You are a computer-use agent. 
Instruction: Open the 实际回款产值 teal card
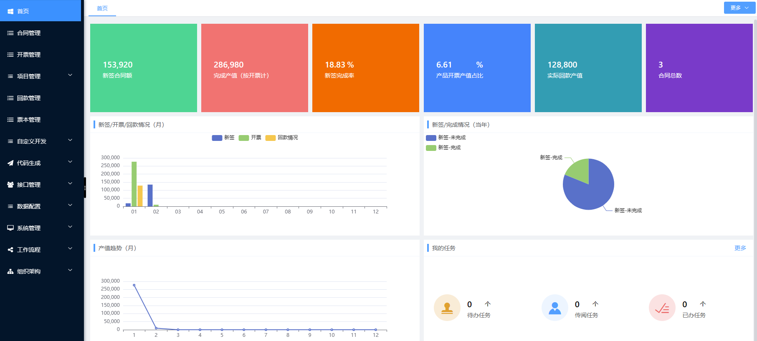588,68
